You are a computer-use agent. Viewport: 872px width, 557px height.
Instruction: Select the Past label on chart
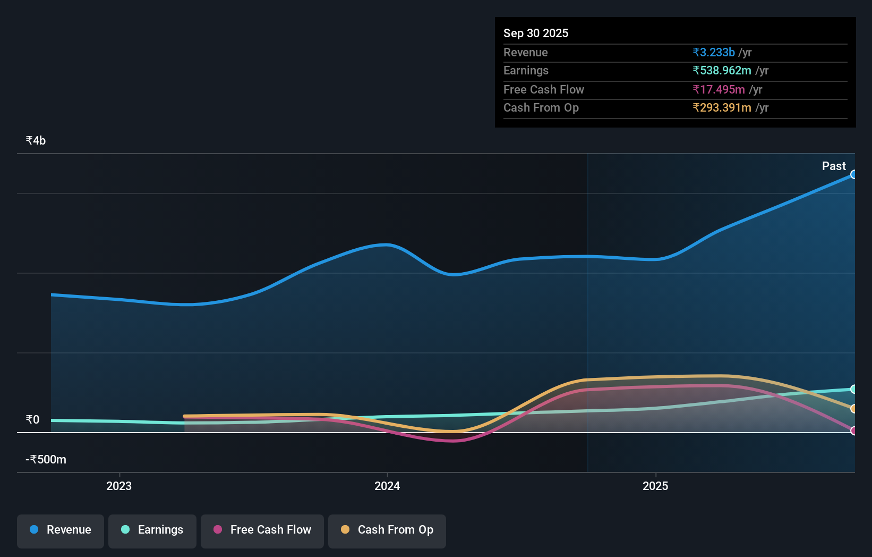[834, 166]
